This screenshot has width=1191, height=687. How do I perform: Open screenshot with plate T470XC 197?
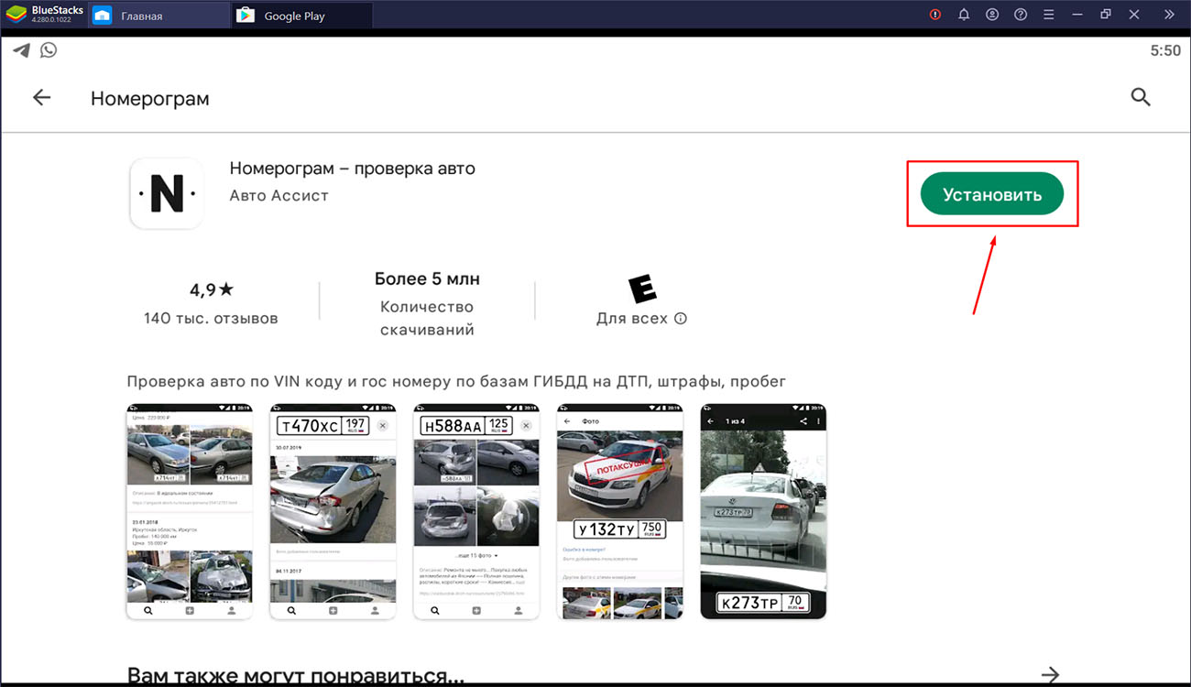333,511
